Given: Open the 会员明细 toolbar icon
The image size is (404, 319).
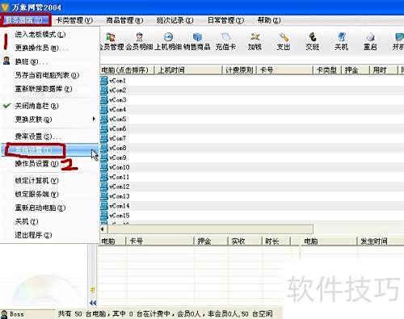Looking at the screenshot, I should (139, 41).
